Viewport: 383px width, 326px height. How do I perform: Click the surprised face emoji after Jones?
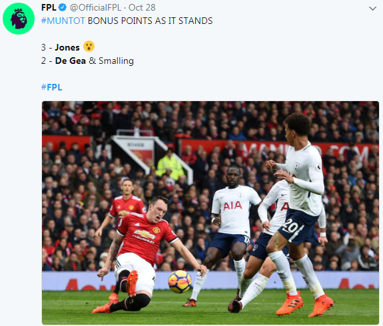coord(89,47)
